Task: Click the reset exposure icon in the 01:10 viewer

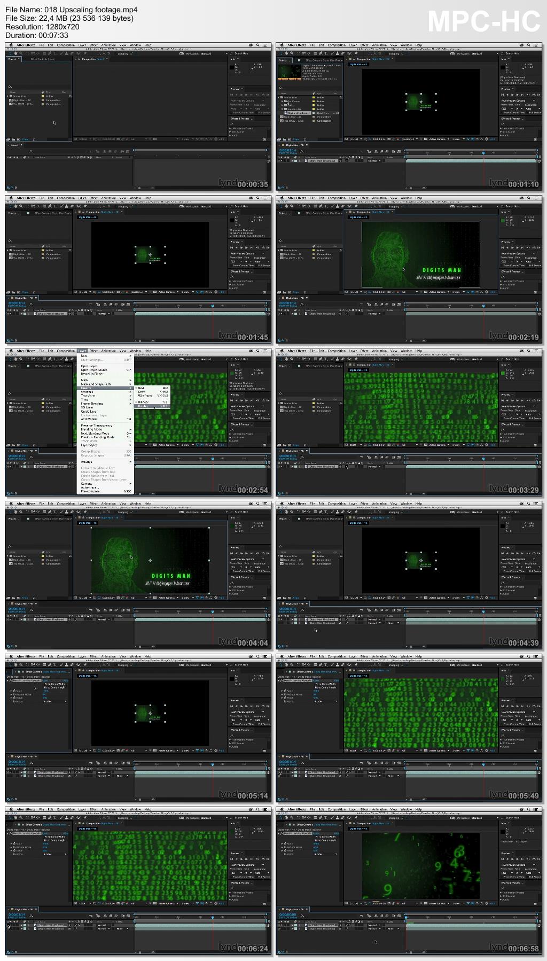Action: (x=486, y=139)
